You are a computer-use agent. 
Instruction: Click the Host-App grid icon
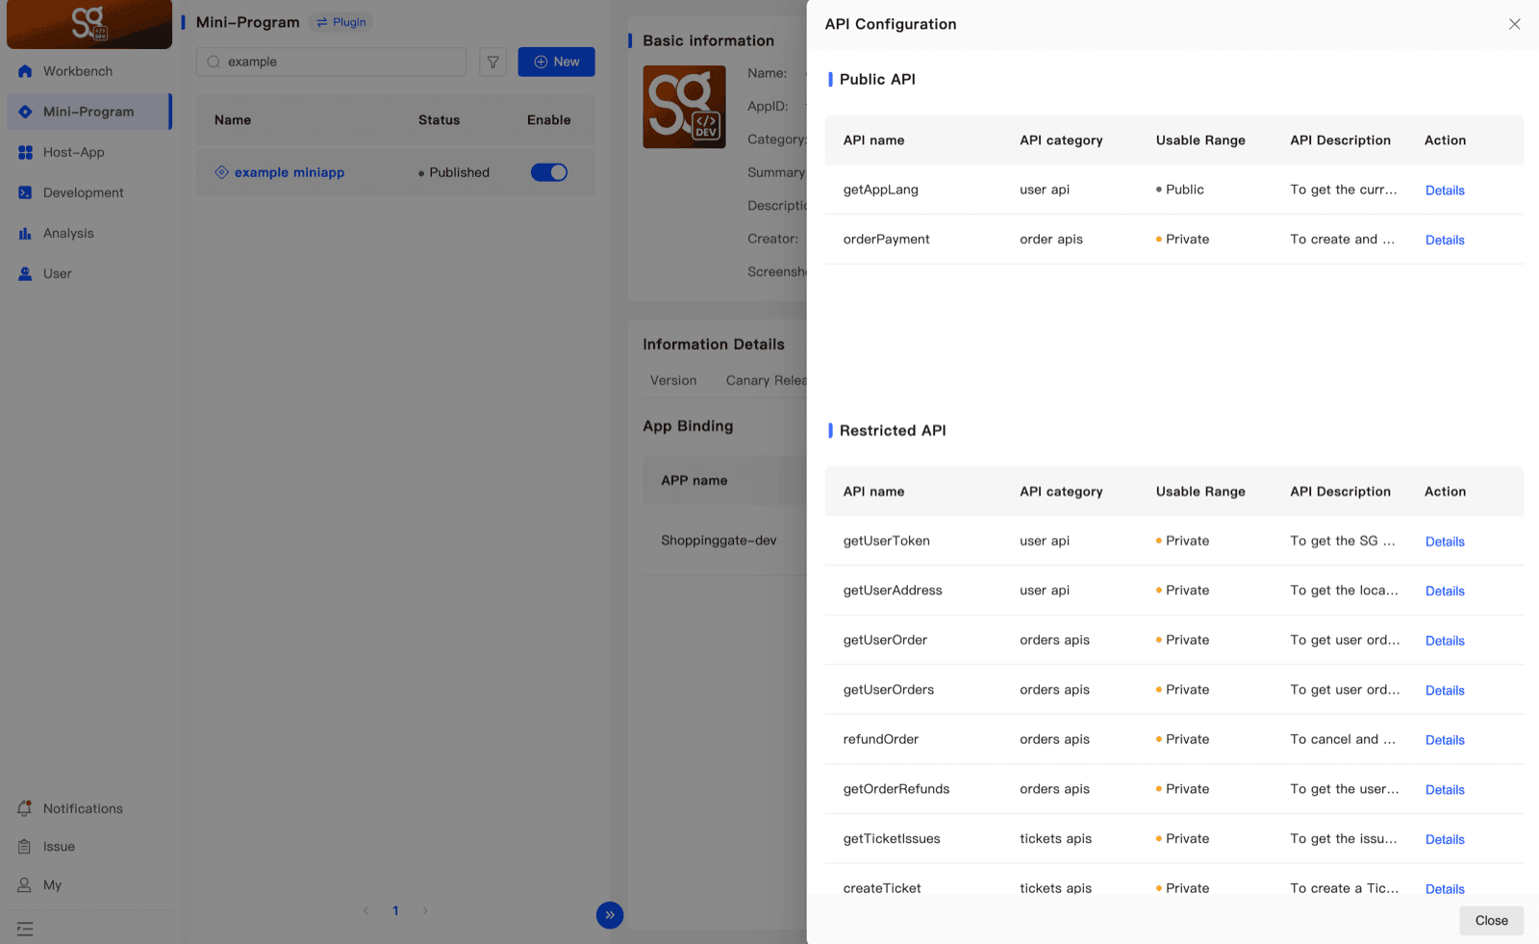[25, 152]
